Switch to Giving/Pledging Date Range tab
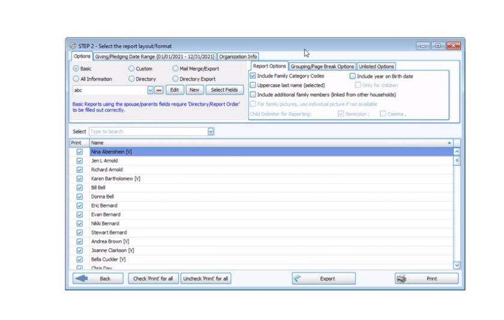Screen dimensions: 504x320 coord(154,57)
